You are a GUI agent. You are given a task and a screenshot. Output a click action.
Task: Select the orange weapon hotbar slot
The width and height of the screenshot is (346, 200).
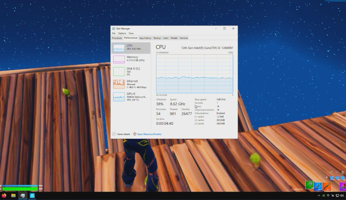point(327,186)
